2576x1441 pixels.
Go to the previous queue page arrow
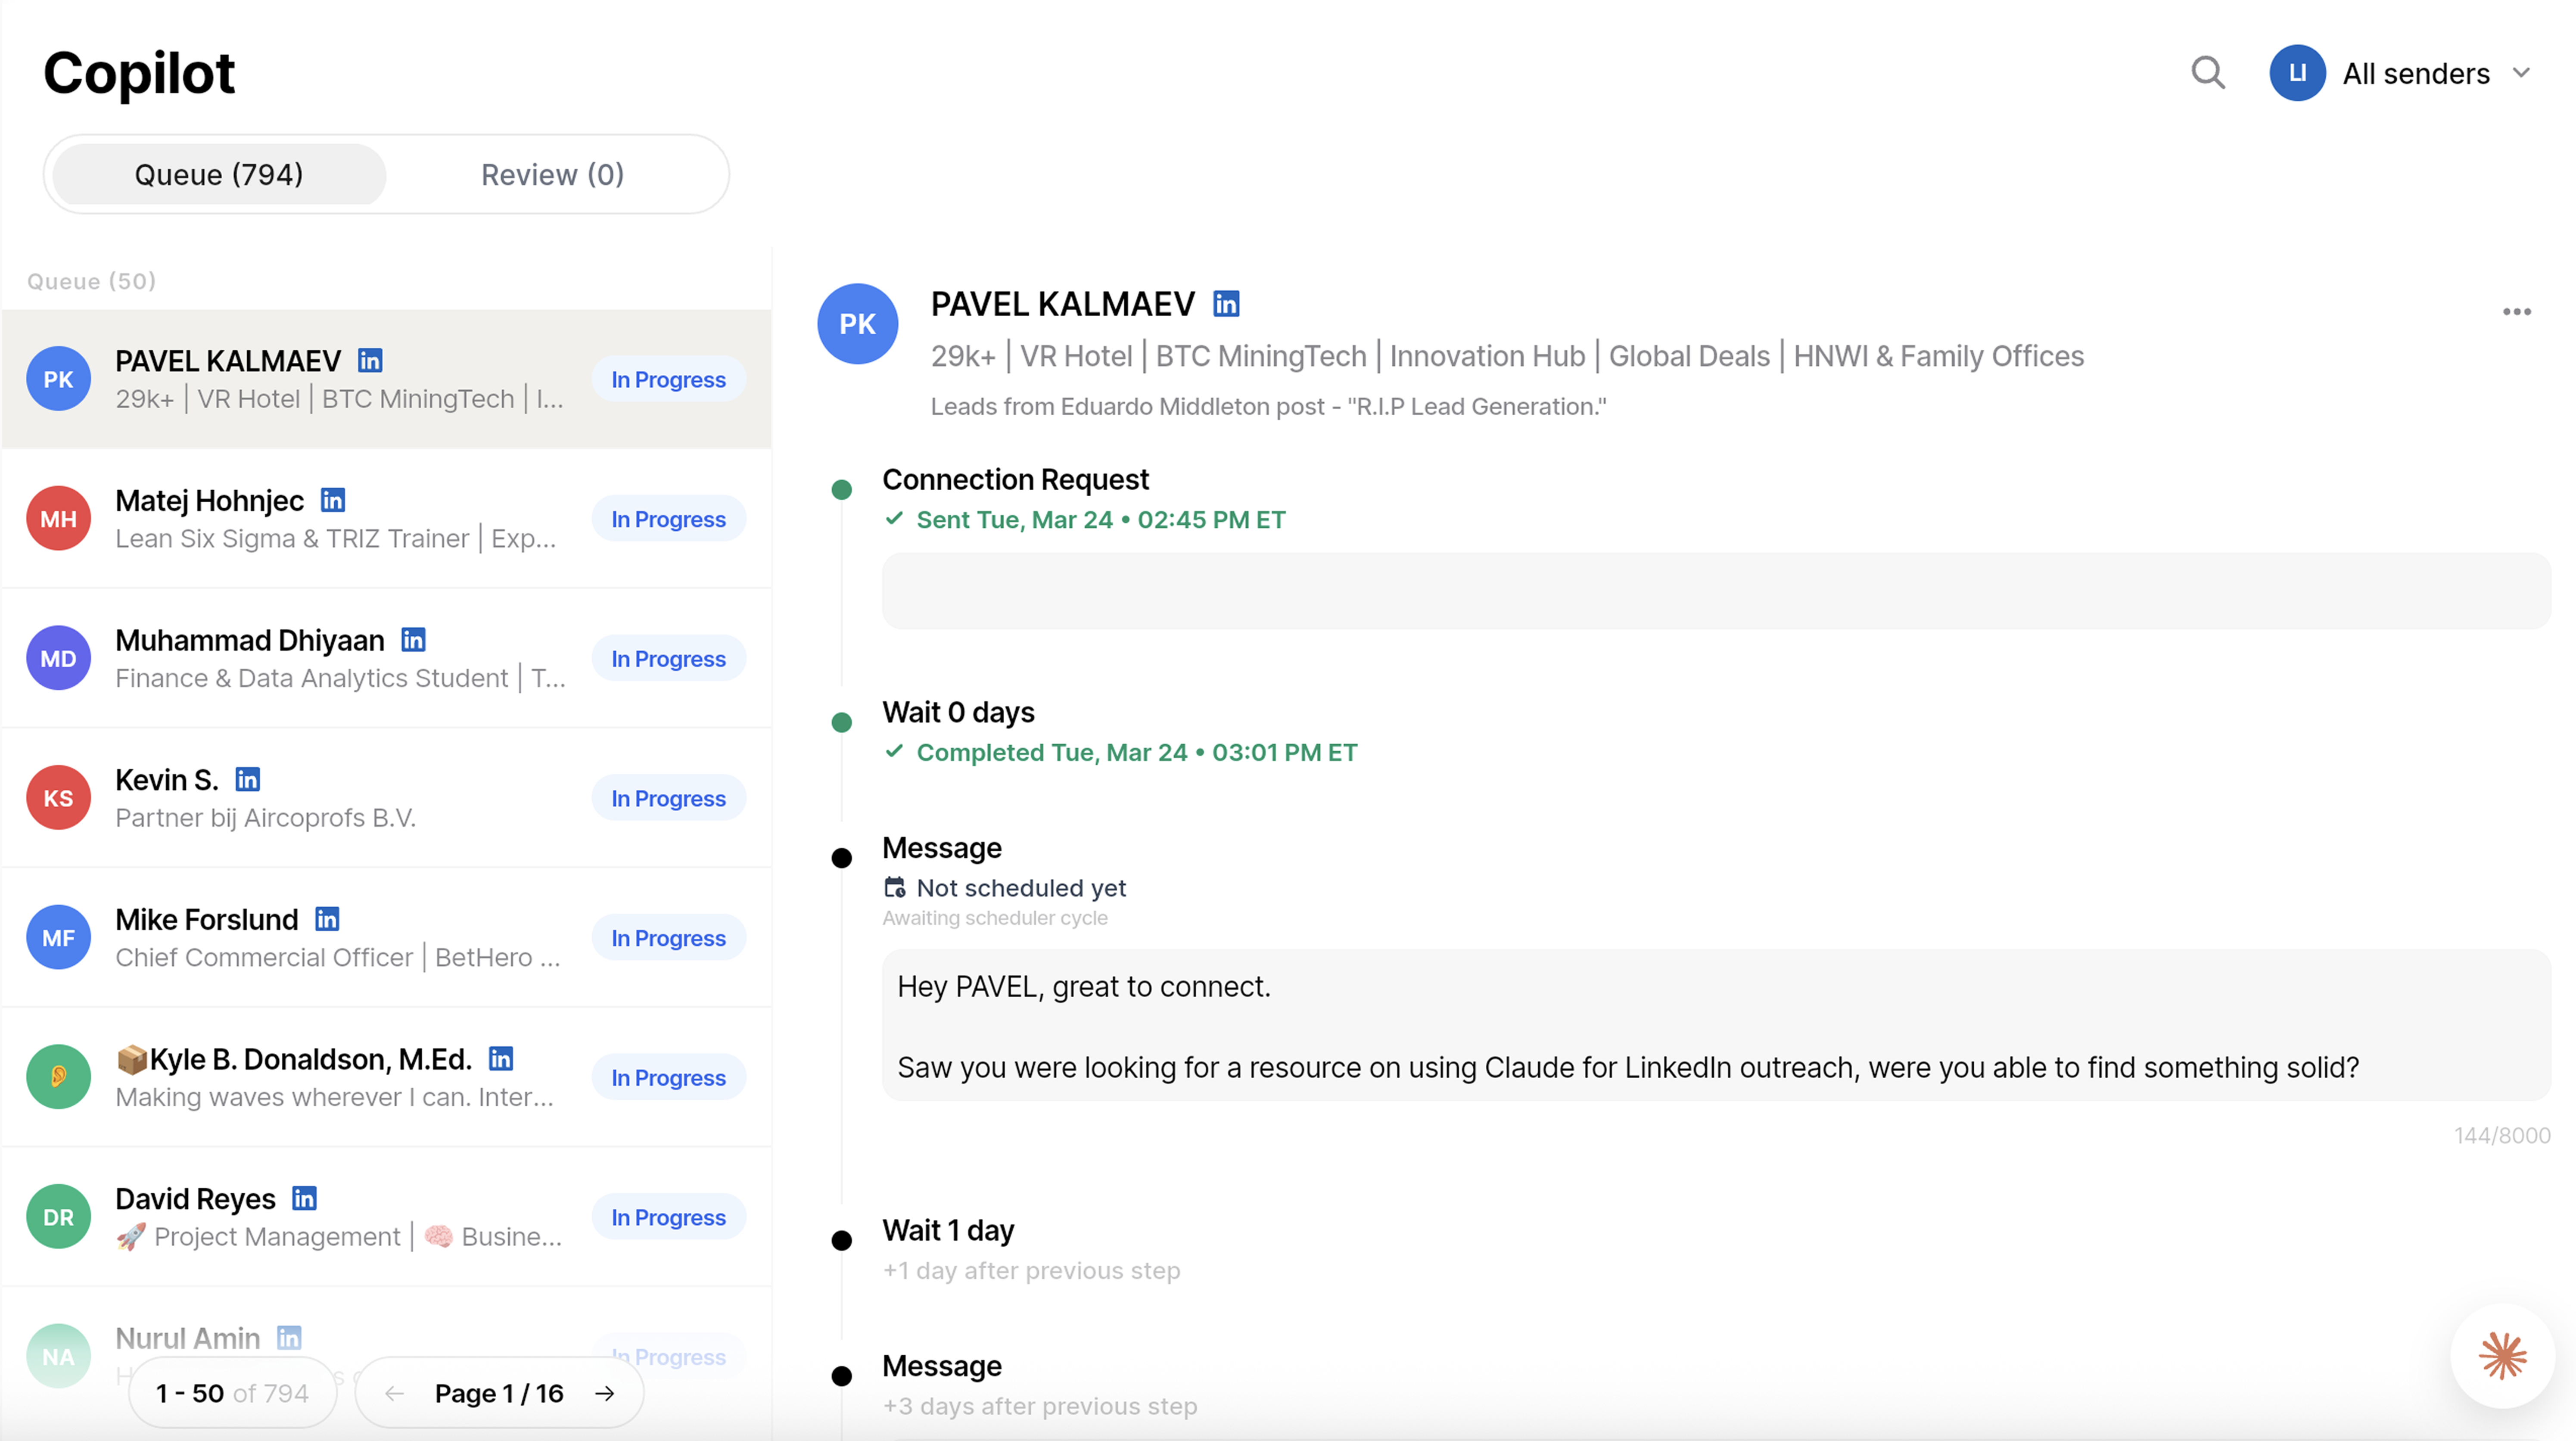(x=394, y=1394)
